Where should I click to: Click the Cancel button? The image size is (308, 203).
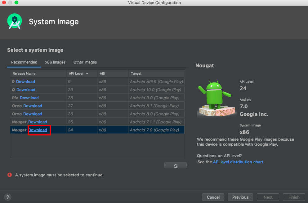(213, 197)
